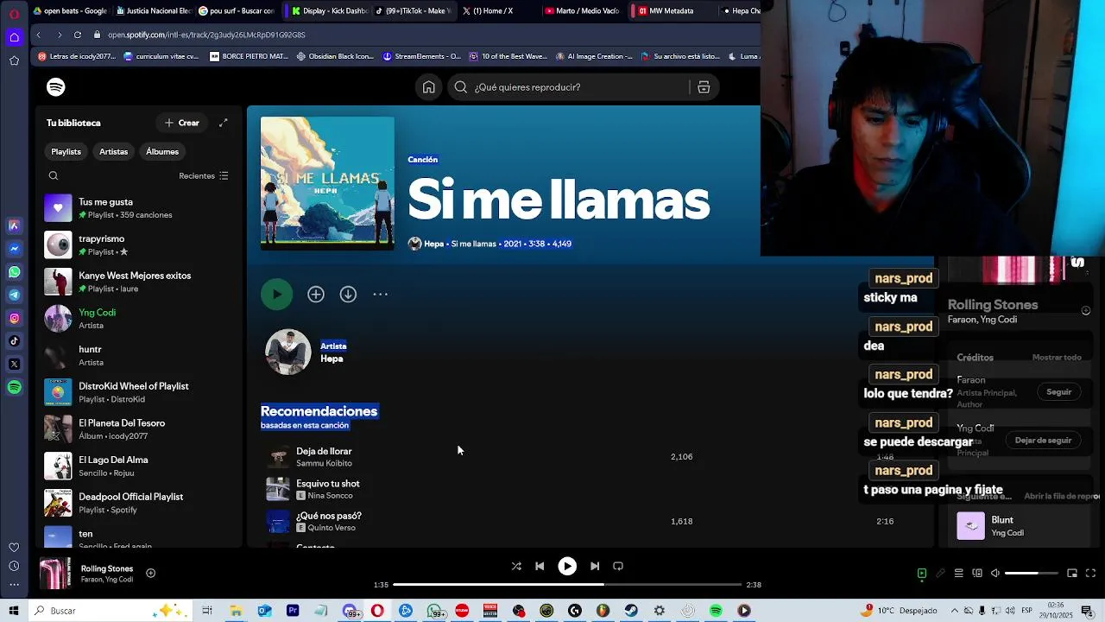
Task: Add Rolling Stones to liked songs
Action: (x=150, y=573)
